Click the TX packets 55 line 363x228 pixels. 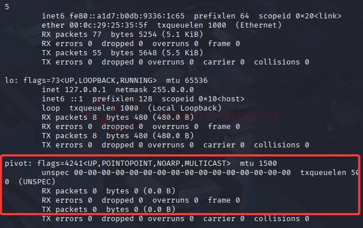click(122, 53)
